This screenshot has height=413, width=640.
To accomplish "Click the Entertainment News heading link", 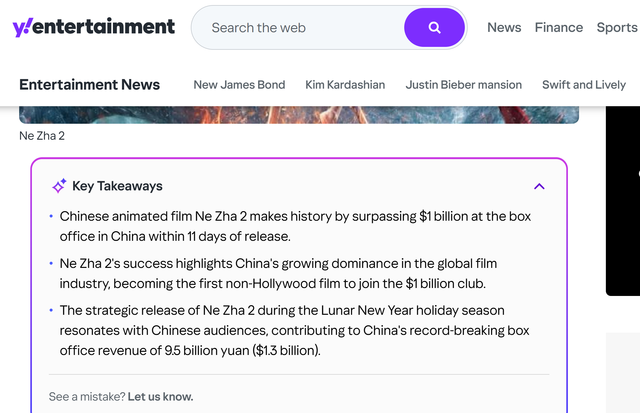I will 89,85.
